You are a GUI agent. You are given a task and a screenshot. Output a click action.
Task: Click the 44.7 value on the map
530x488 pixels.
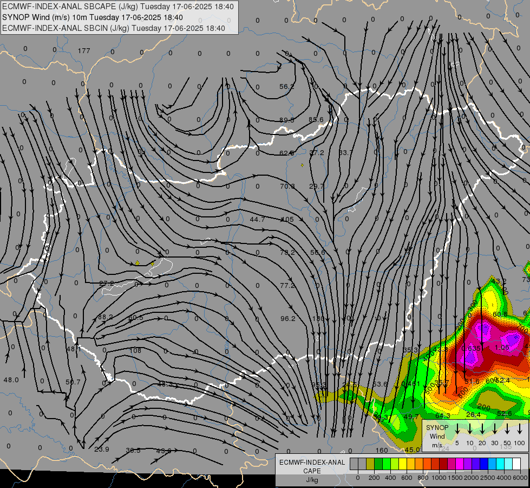pos(257,220)
